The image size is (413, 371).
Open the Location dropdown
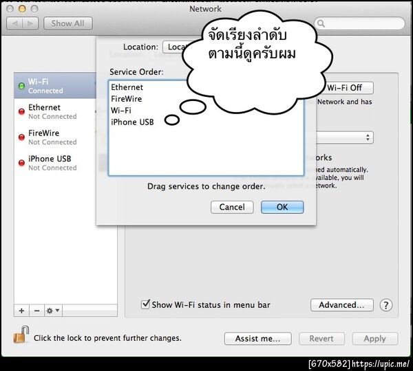point(176,47)
